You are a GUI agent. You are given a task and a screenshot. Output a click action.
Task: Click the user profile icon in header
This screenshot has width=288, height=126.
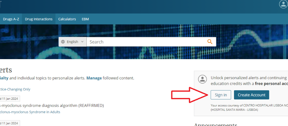283,4
